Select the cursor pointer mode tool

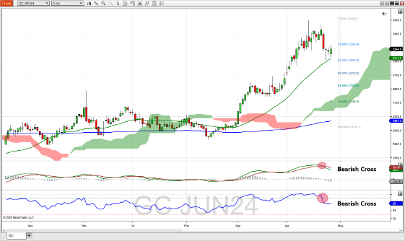tap(117, 3)
